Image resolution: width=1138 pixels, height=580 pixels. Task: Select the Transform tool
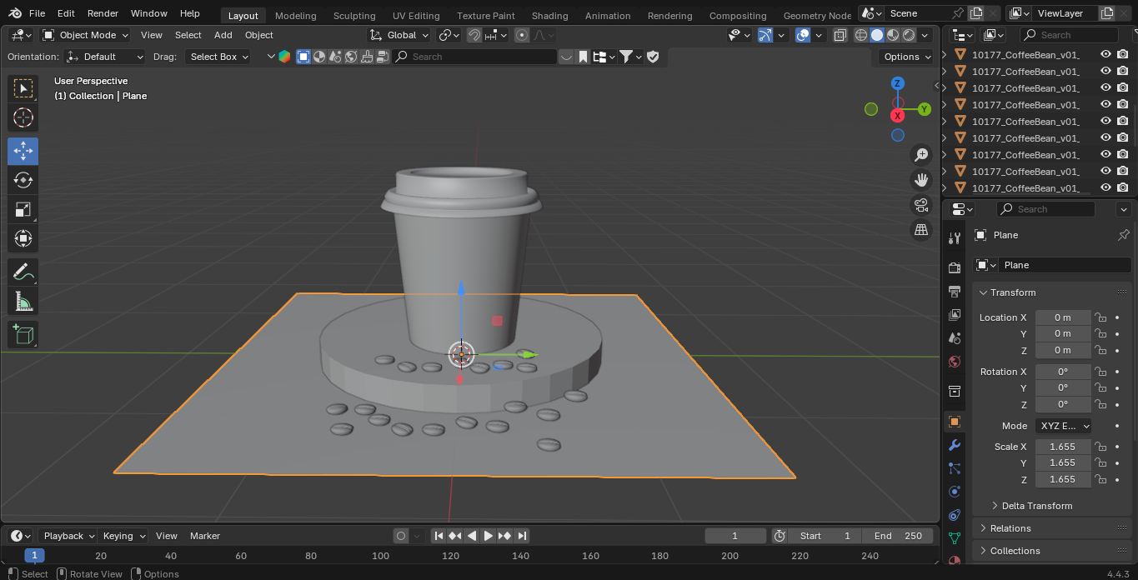click(23, 238)
